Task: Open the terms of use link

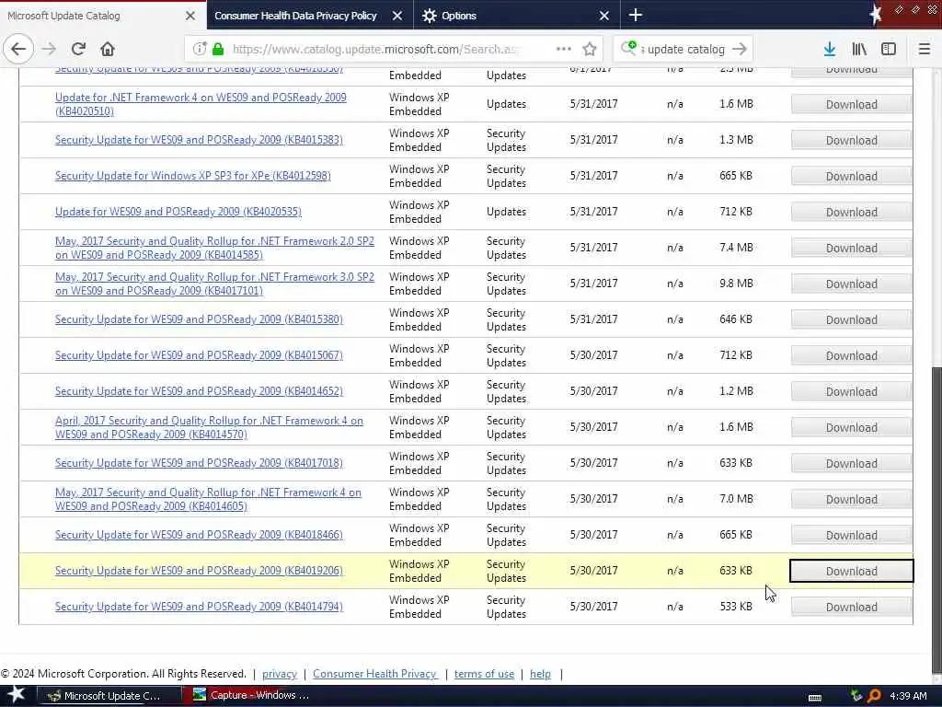Action: click(x=484, y=674)
